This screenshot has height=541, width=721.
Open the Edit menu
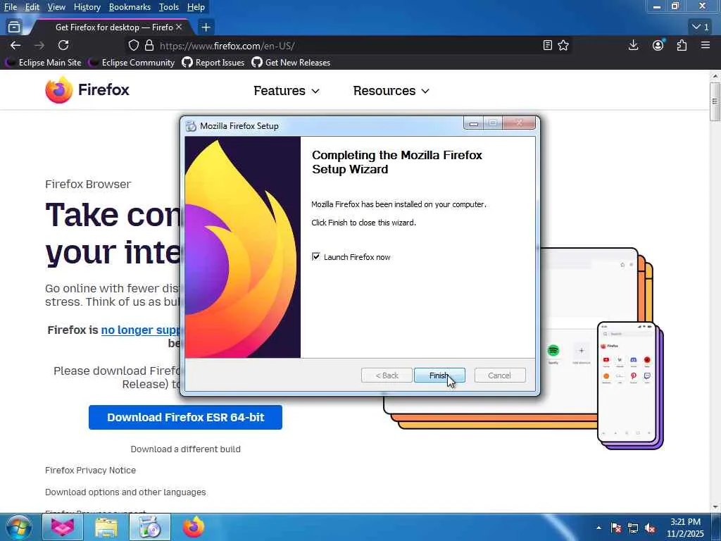coord(32,7)
